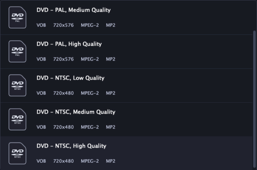This screenshot has height=170, width=257.
Task: Click the vertical scrollbar of the preset list
Action: tap(254, 99)
